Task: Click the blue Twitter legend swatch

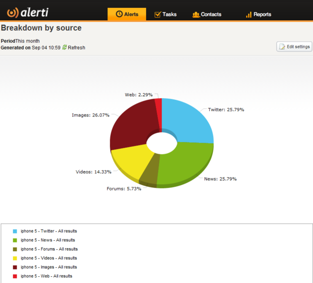Action: click(x=15, y=231)
